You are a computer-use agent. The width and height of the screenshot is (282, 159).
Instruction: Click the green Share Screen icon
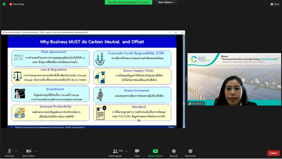pos(155,152)
